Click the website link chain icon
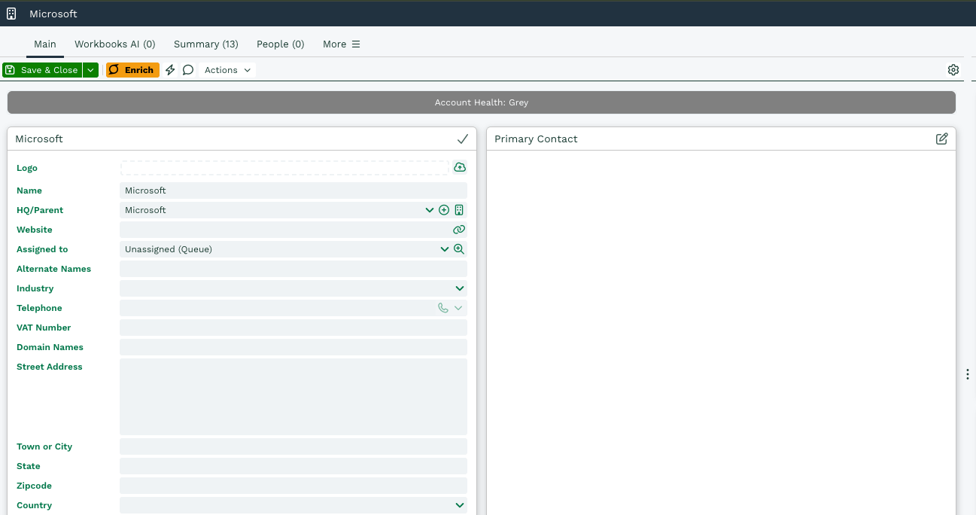The image size is (976, 515). coord(459,230)
